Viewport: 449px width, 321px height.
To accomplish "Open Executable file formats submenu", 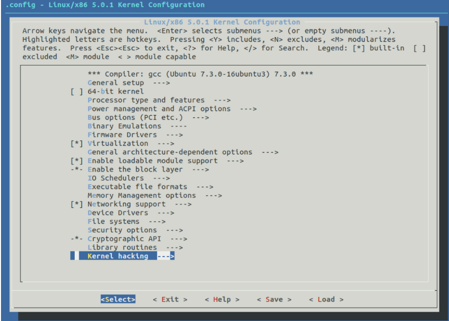I will [x=150, y=187].
